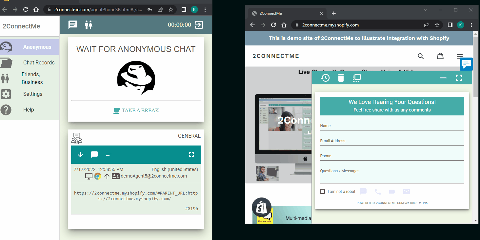Image resolution: width=480 pixels, height=240 pixels.
Task: Open Chat Records in the sidebar
Action: click(30, 62)
